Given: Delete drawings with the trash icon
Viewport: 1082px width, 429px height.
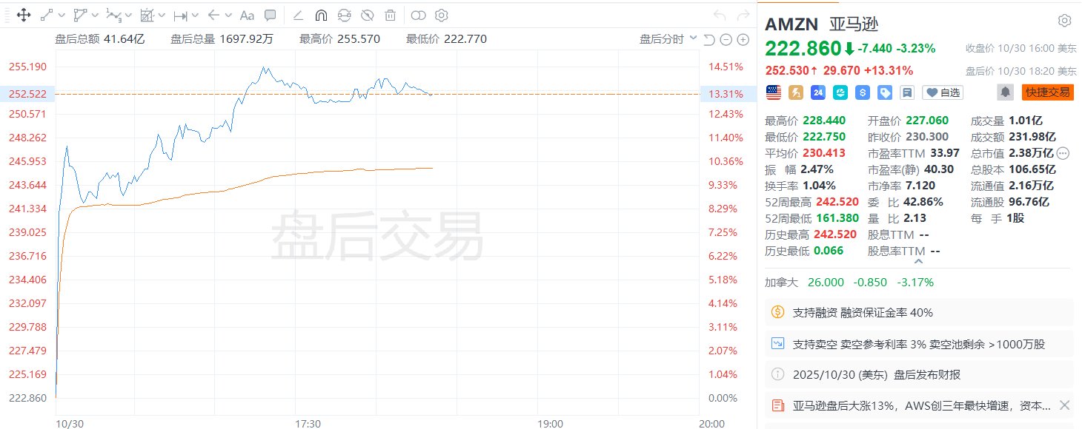Looking at the screenshot, I should click(x=390, y=15).
